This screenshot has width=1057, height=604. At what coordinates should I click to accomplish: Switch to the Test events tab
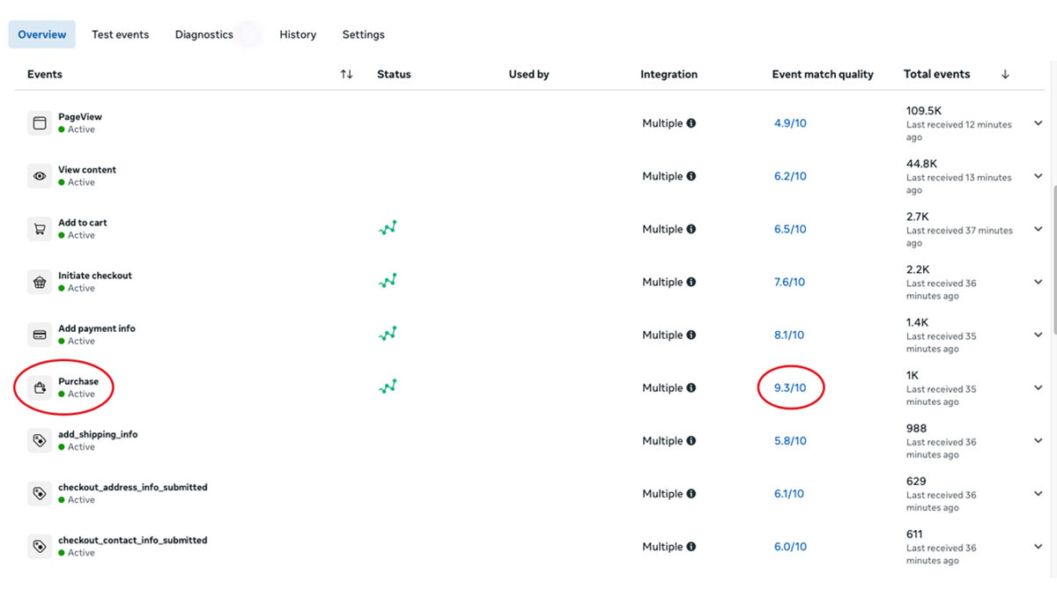tap(121, 34)
